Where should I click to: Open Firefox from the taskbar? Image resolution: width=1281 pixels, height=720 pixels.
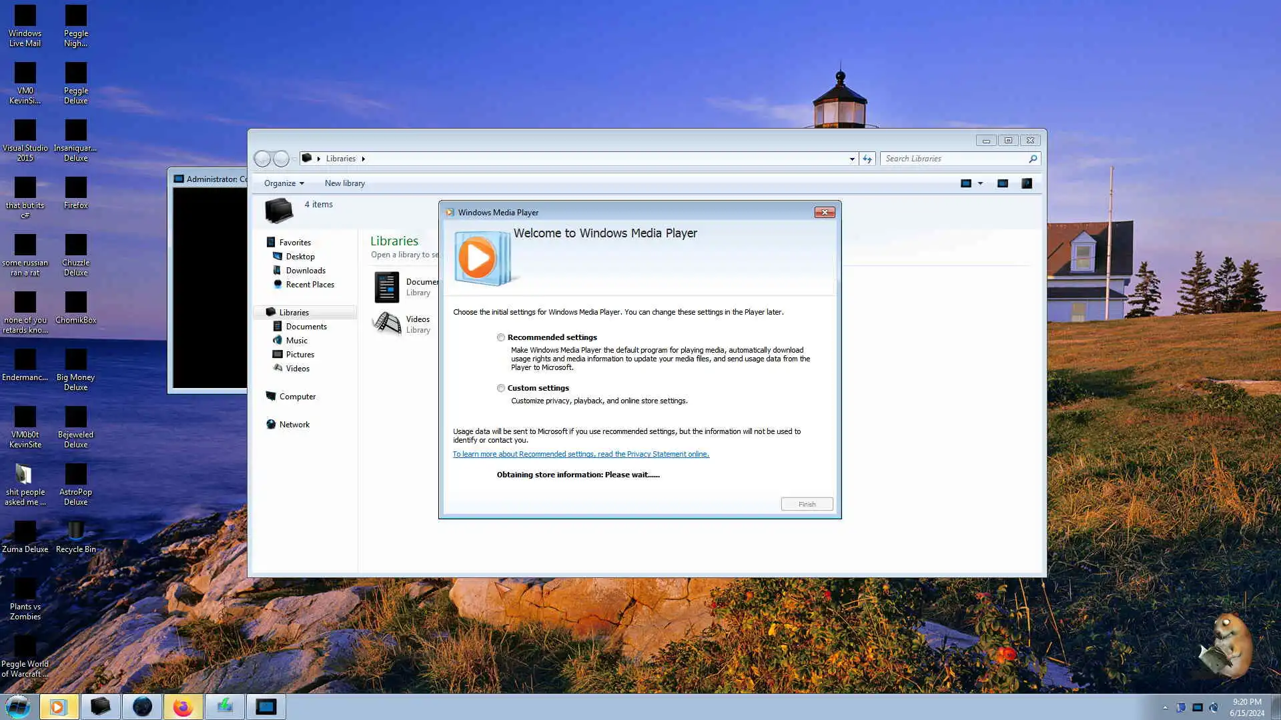click(x=183, y=707)
